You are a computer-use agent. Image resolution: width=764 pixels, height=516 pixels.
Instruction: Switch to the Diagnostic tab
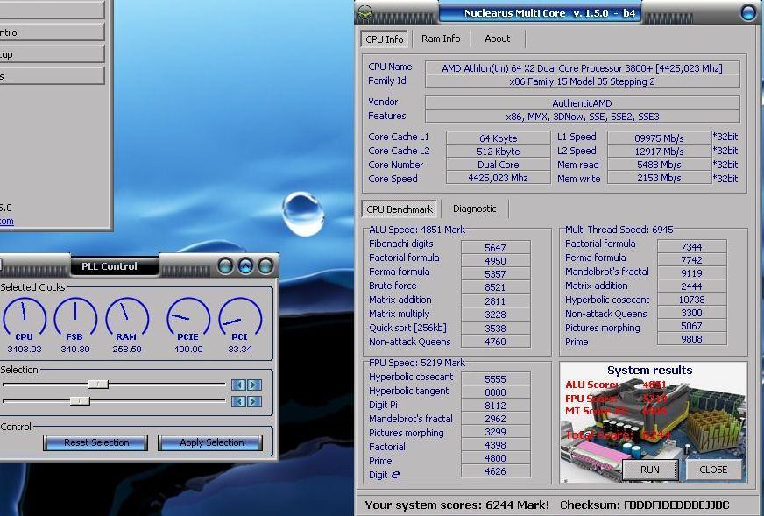point(474,209)
